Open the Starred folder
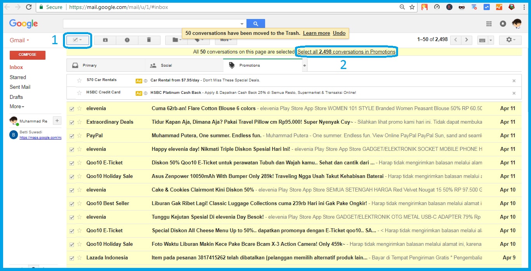The height and width of the screenshot is (271, 531). [18, 77]
